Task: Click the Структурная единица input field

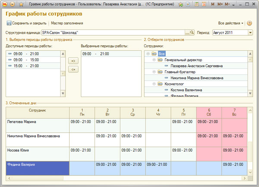Action: tap(113, 33)
